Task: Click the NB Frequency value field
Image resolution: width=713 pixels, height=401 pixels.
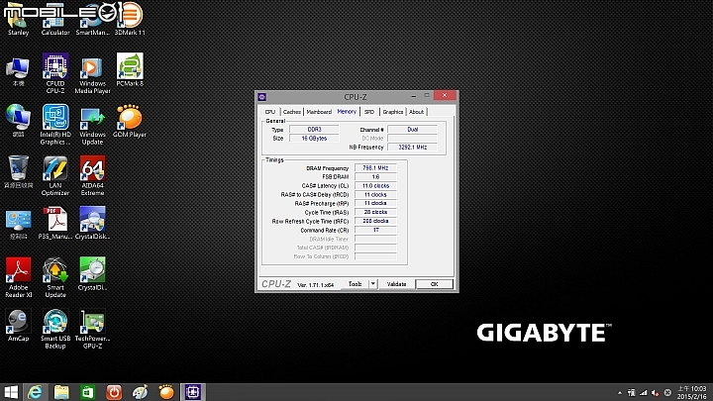Action: point(412,148)
